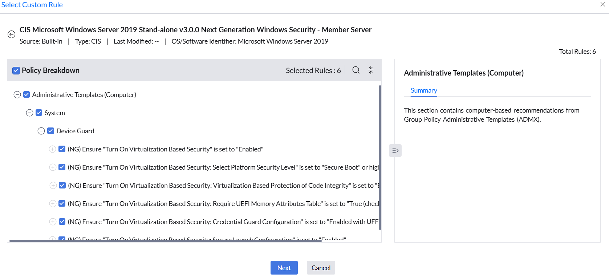609x280 pixels.
Task: Deselect the Credential Guard Configuration rule checkbox
Action: [x=62, y=222]
